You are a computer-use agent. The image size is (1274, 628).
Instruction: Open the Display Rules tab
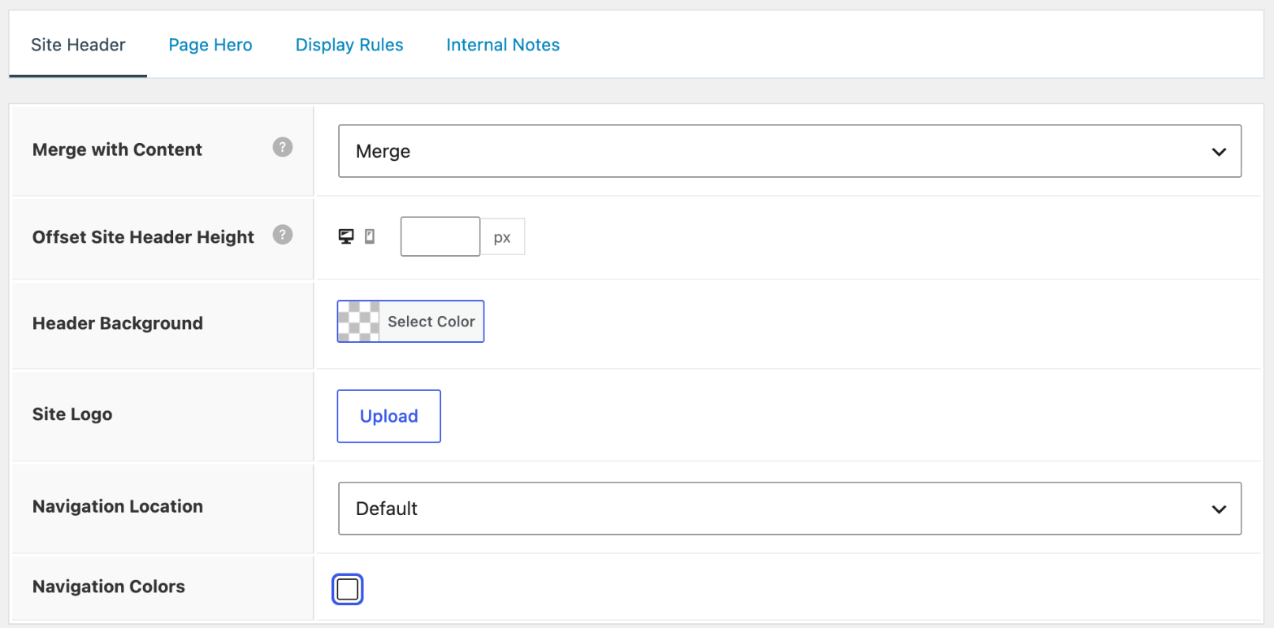click(349, 45)
